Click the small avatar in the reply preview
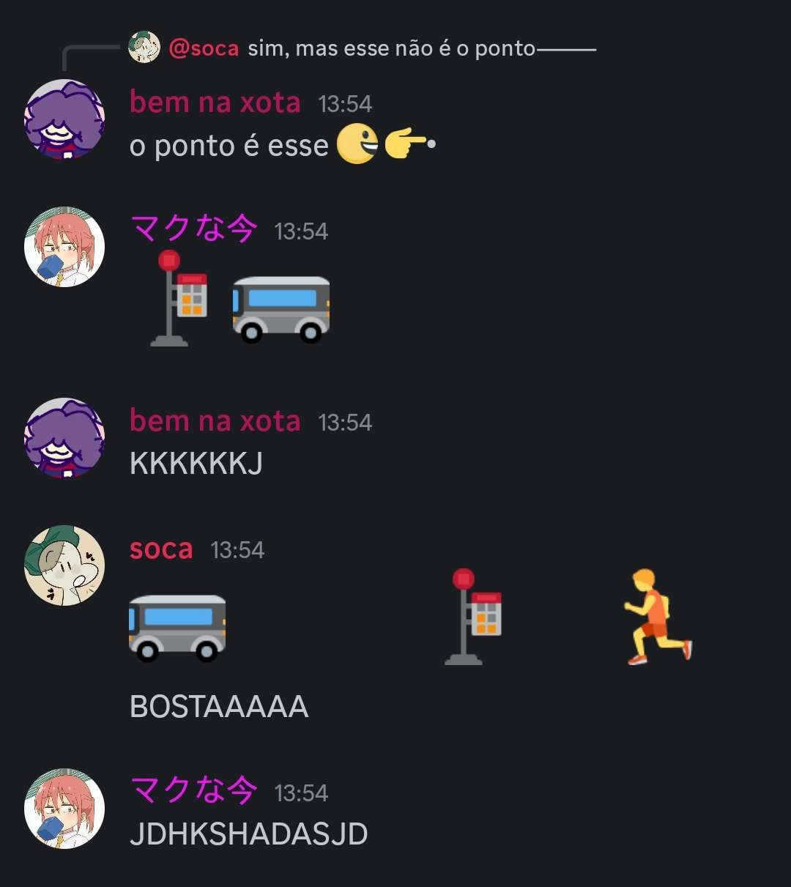The width and height of the screenshot is (791, 887). point(144,48)
